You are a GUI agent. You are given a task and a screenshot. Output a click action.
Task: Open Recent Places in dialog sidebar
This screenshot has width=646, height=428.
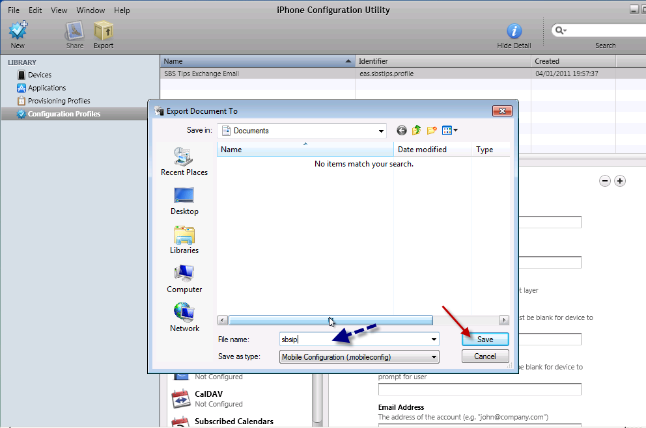[x=184, y=161]
